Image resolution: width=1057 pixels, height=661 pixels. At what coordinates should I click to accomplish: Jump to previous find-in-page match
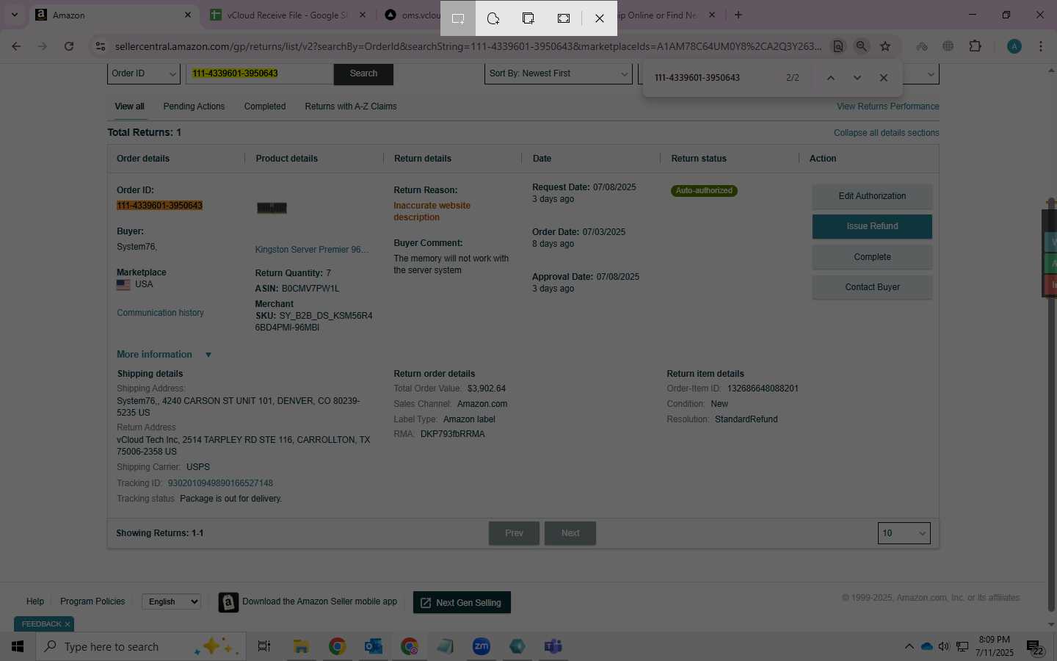[x=831, y=78]
